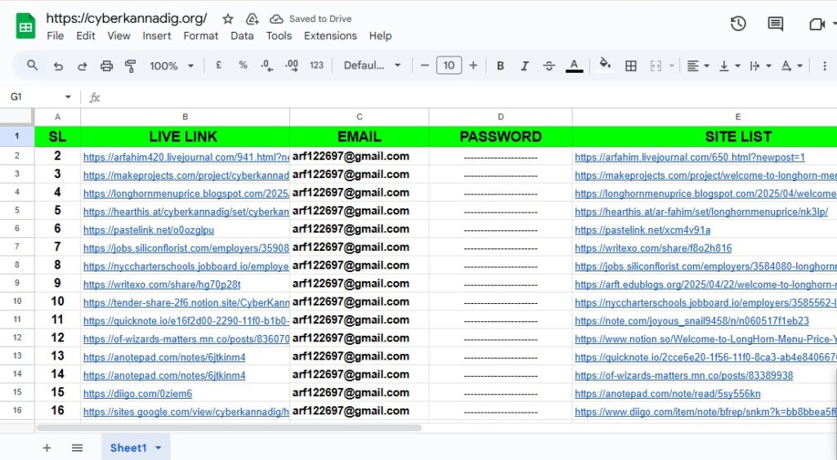
Task: Activate the paint format tool
Action: [130, 65]
